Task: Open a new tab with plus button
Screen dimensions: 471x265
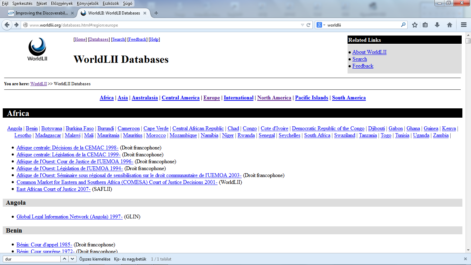Action: 156,13
